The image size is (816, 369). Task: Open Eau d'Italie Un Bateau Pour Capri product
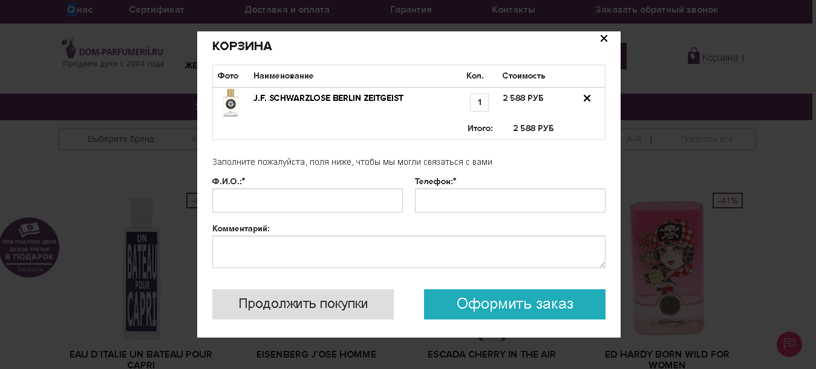pos(141,359)
